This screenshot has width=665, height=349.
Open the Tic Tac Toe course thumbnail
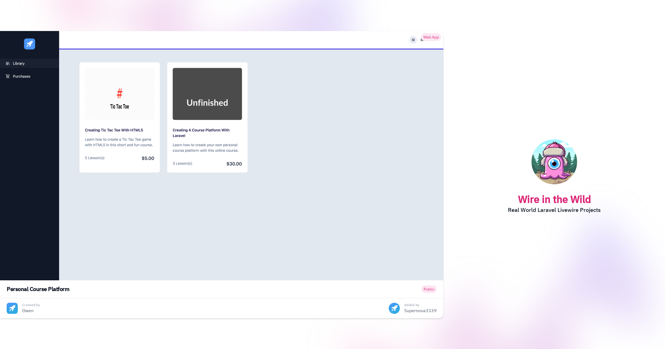tap(119, 94)
